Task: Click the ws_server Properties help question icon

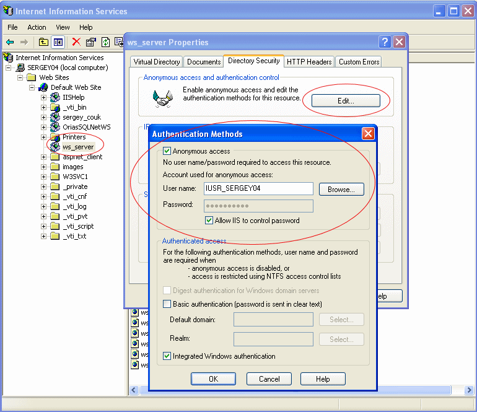Action: (x=385, y=42)
